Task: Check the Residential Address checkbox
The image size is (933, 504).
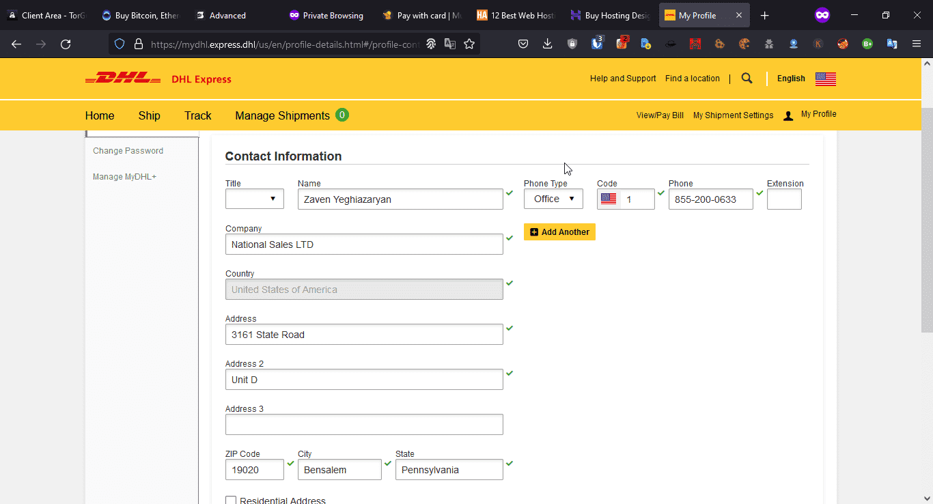Action: point(231,501)
